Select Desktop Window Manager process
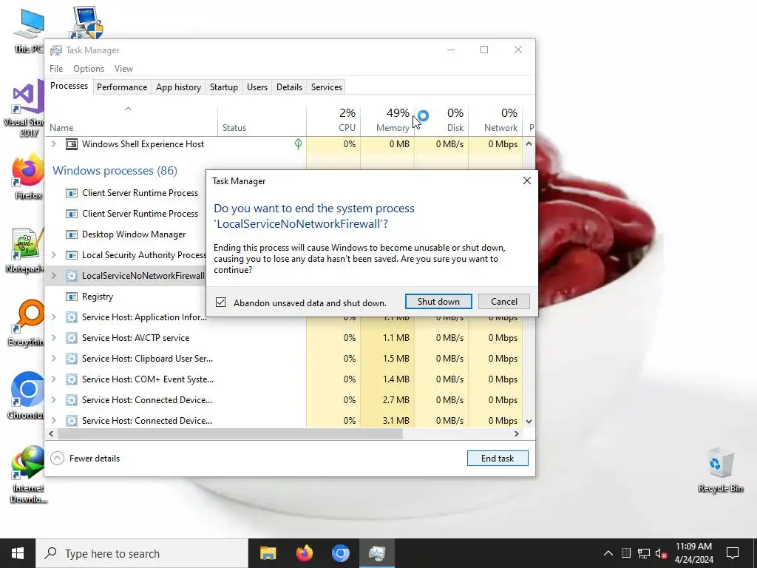Image resolution: width=757 pixels, height=568 pixels. (134, 234)
